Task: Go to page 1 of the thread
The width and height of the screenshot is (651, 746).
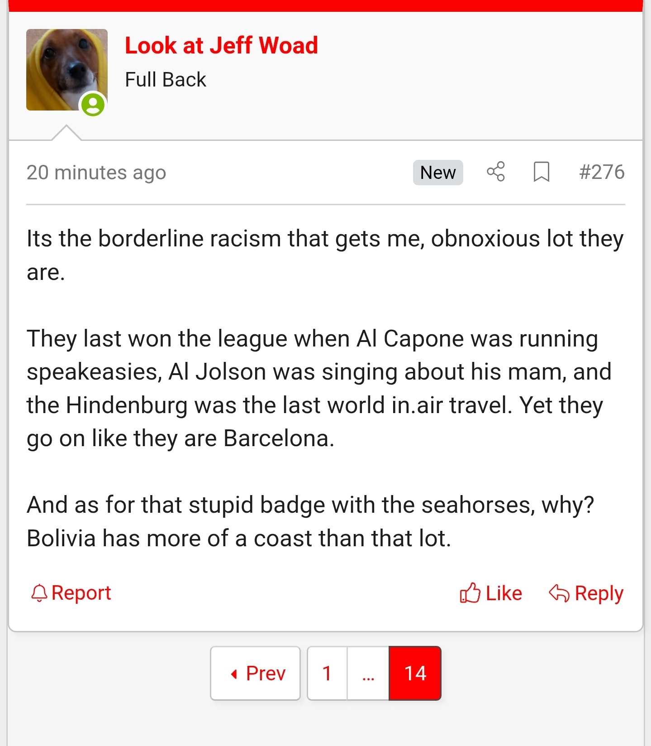Action: click(x=327, y=674)
